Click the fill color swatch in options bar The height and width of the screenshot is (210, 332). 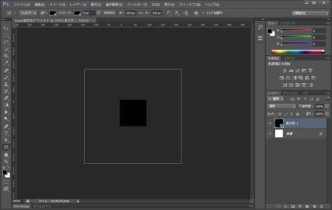pos(53,13)
